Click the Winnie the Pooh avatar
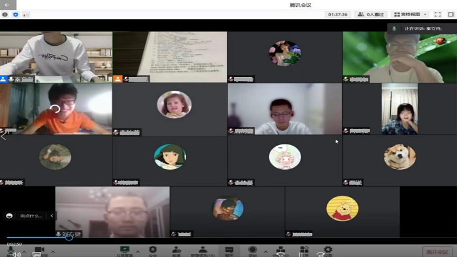Screen dimensions: 457x257 click(x=342, y=208)
